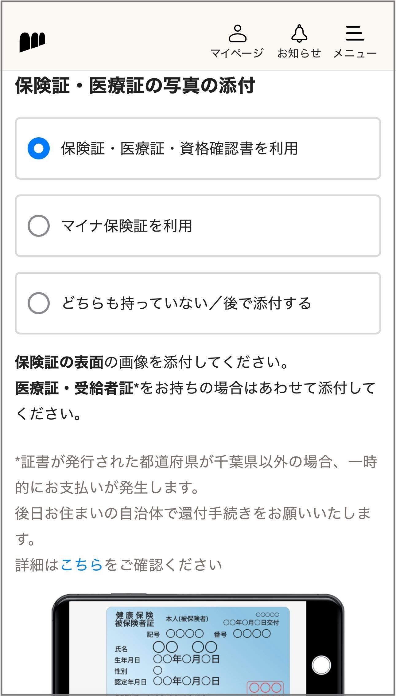Screen dimensions: 396x696
Task: Click the site logo in the header
Action: [32, 41]
